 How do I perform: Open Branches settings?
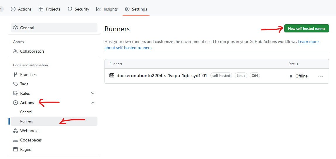tap(54, 75)
